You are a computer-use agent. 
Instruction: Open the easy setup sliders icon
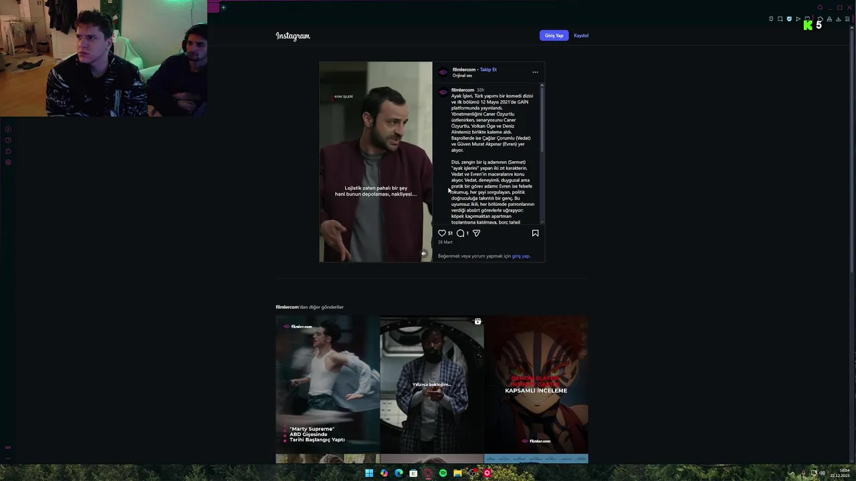tap(847, 19)
